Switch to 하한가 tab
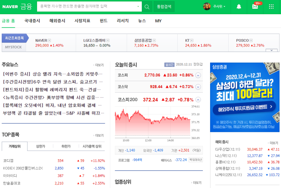 tap(66, 147)
